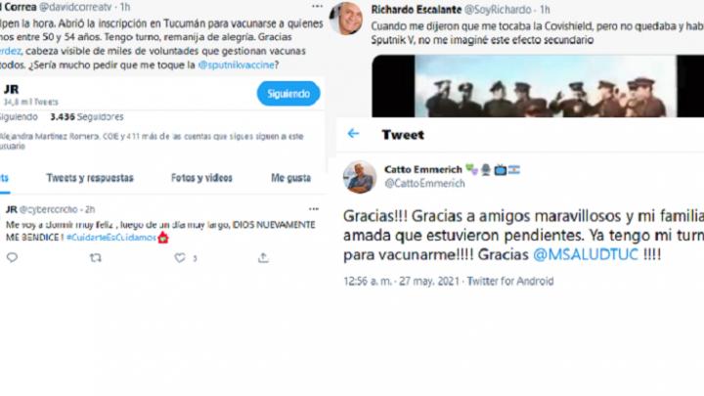The height and width of the screenshot is (396, 704).
Task: Open the @MSALUDTUC mention link
Action: [586, 254]
